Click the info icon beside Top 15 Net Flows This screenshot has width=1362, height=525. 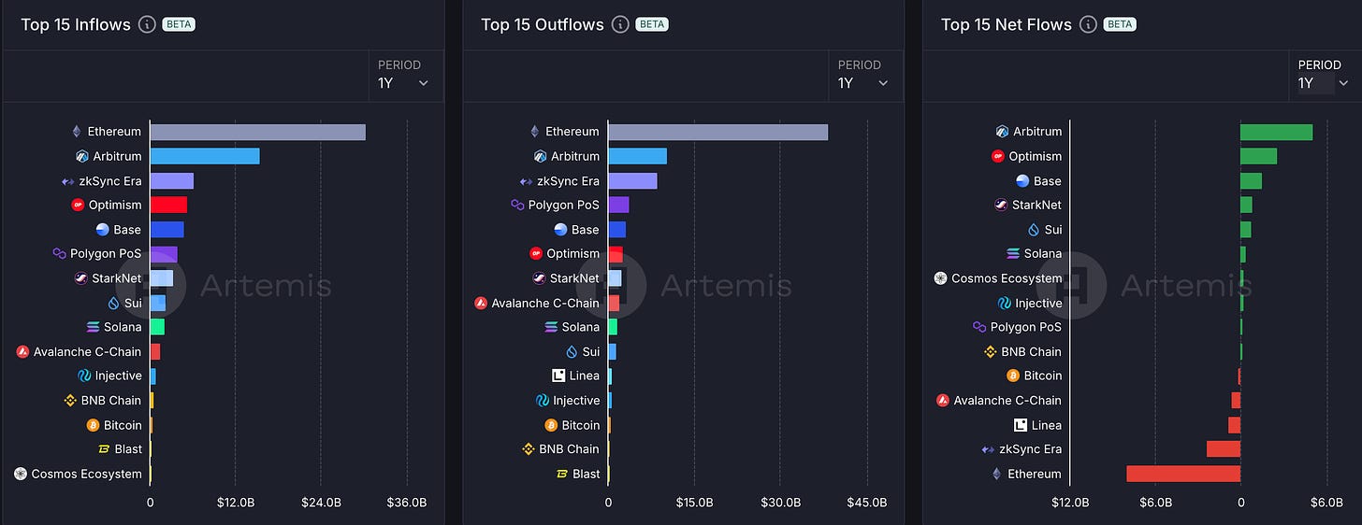(x=1088, y=25)
